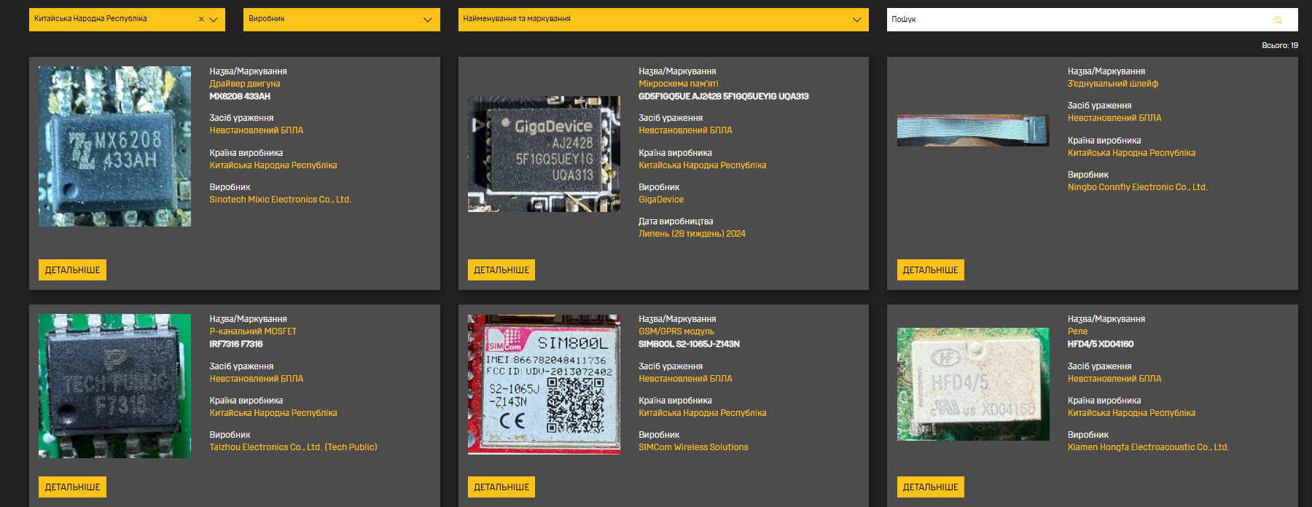Follow the SIMCom Wireless Solutions manufacturer link

693,447
